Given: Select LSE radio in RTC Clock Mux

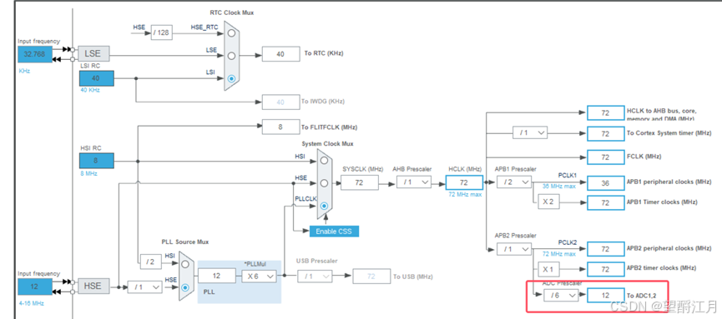Looking at the screenshot, I should [231, 56].
